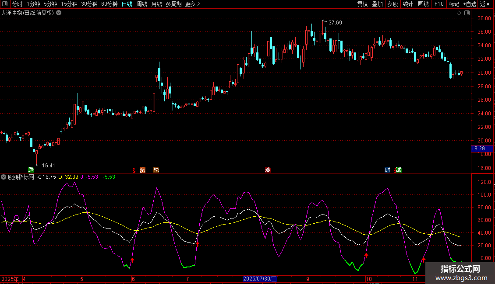Click the 激 event marker below the chart
495x284 pixels.
pyautogui.click(x=142, y=170)
